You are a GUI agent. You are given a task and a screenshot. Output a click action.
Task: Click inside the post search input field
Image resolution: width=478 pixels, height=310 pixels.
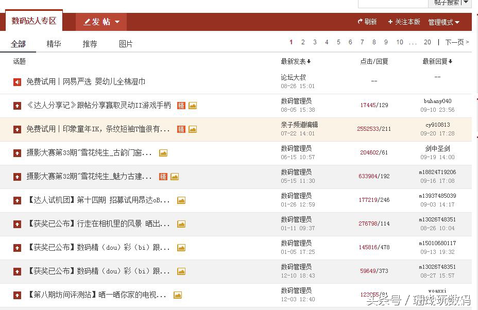(x=393, y=3)
